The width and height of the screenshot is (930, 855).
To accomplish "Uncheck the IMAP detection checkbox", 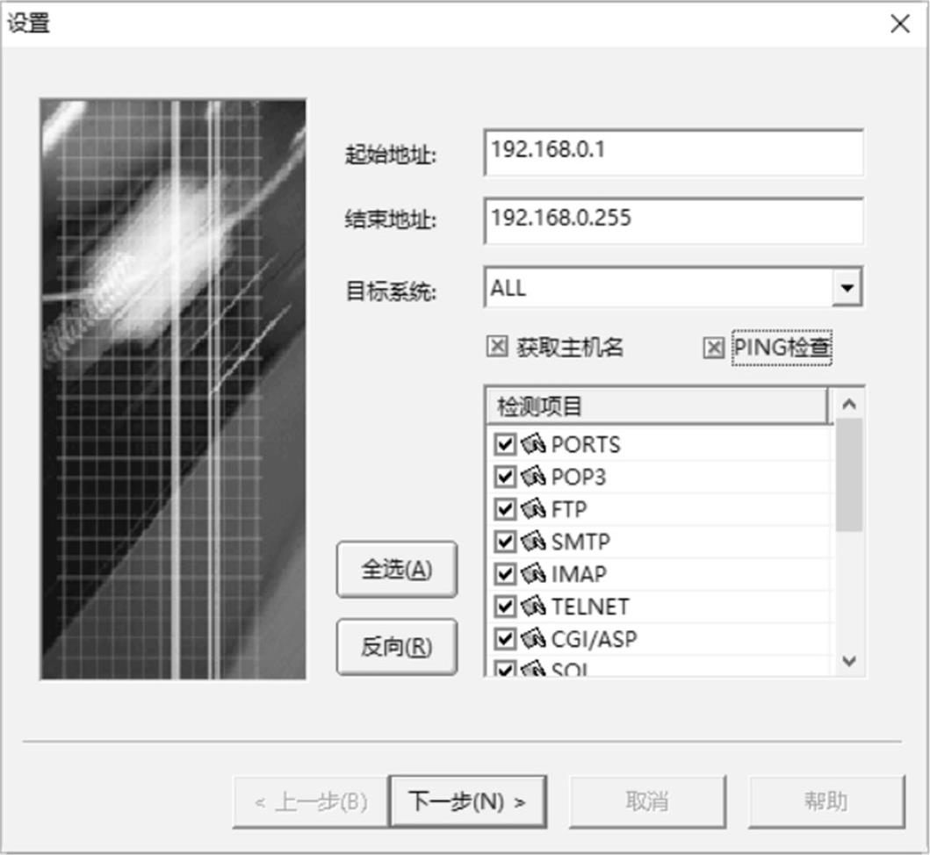I will (505, 573).
